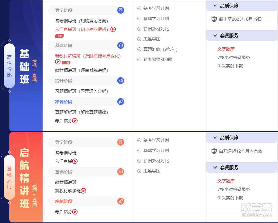The height and width of the screenshot is (223, 278).
Task: Click play icon under 新教材解读班 in 基础班
Action: (58, 62)
